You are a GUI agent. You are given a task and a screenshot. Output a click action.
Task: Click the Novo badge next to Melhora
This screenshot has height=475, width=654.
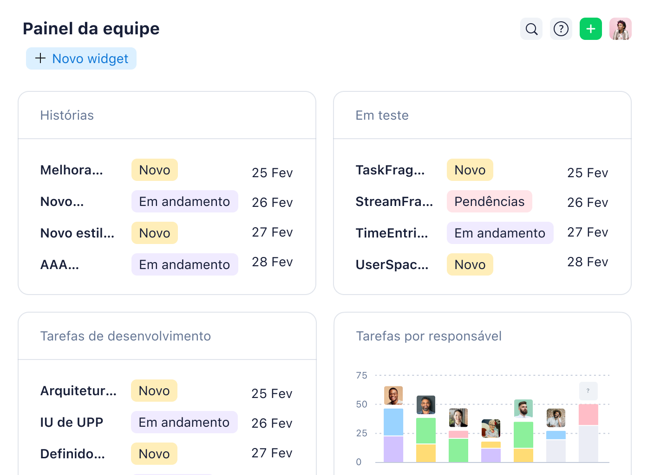pos(154,170)
